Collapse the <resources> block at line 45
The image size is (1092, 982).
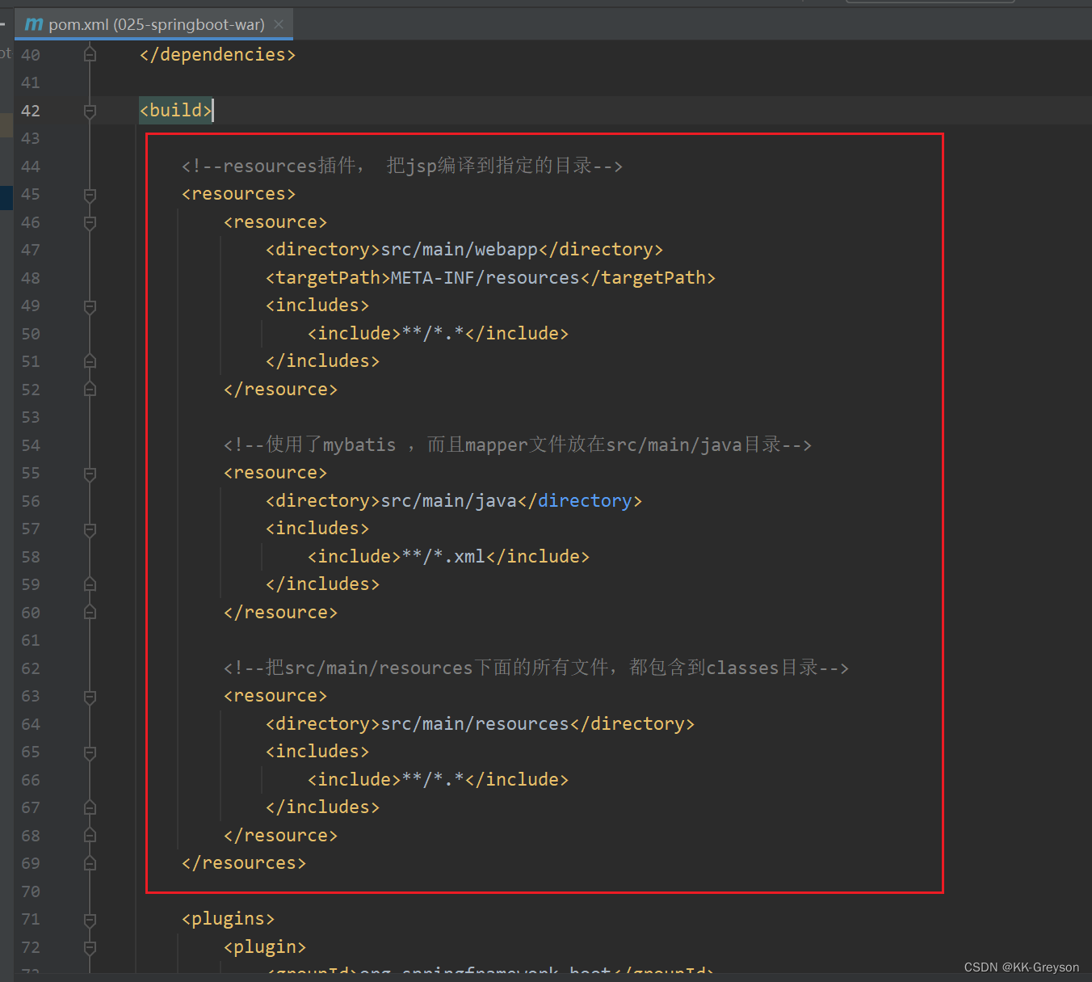pos(90,195)
